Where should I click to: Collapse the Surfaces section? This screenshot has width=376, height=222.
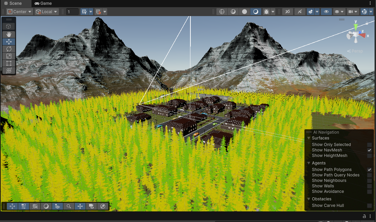[x=309, y=138]
